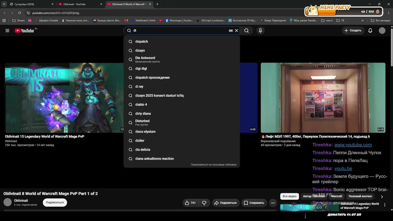Viewport: 393px width, 221px height.
Task: Open the YouTube guide hamburger menu
Action: coord(7,30)
